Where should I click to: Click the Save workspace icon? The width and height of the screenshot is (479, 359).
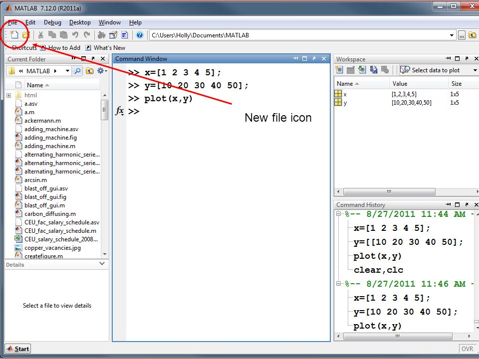[x=373, y=70]
